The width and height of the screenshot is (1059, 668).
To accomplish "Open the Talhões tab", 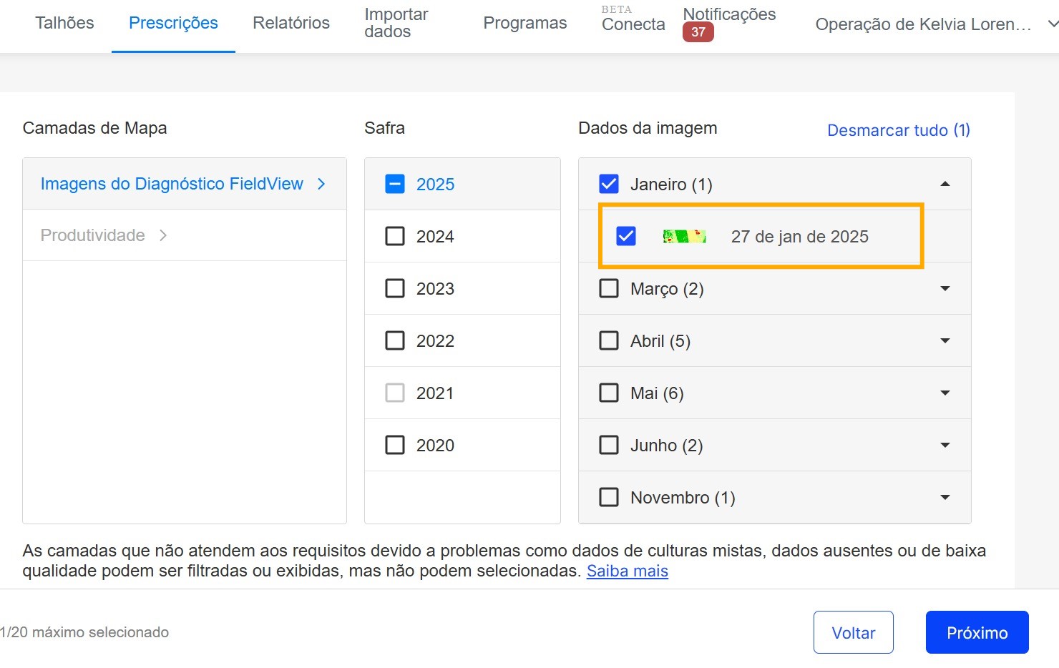I will tap(64, 23).
